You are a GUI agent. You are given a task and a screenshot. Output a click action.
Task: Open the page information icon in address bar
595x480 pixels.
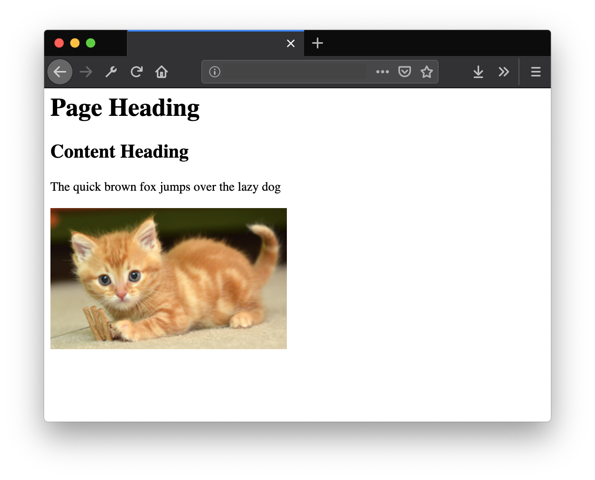pos(214,71)
